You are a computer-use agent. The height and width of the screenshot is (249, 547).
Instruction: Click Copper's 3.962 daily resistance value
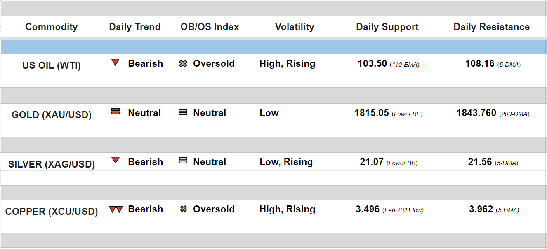click(481, 209)
